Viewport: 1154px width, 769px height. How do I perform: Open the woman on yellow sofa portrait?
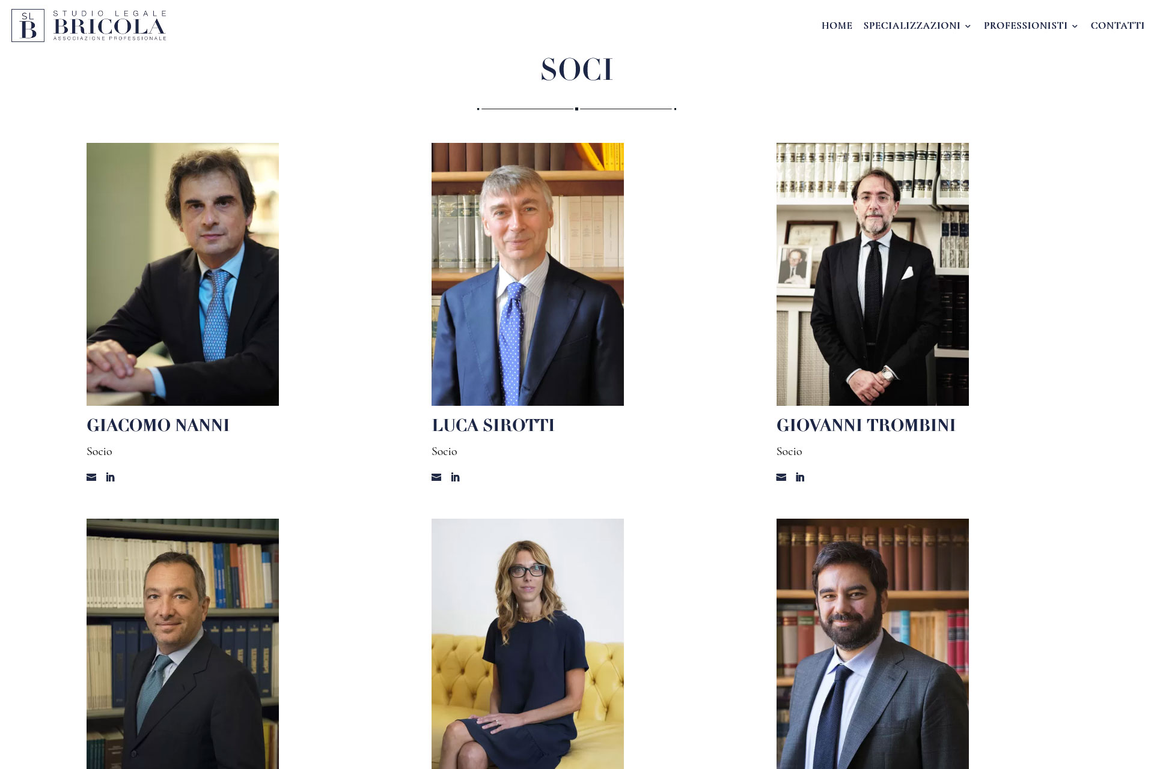tap(528, 644)
